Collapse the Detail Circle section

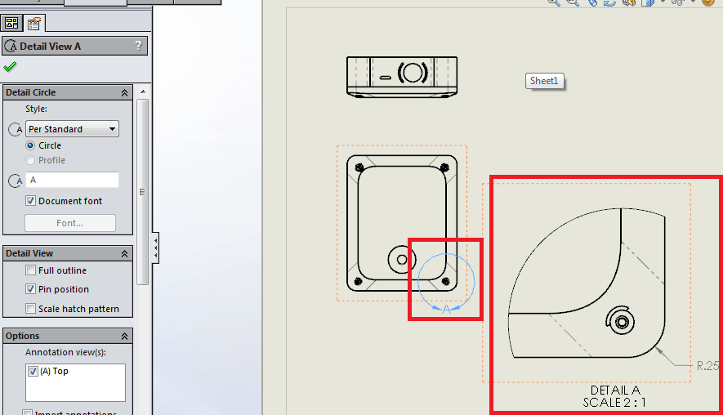124,93
